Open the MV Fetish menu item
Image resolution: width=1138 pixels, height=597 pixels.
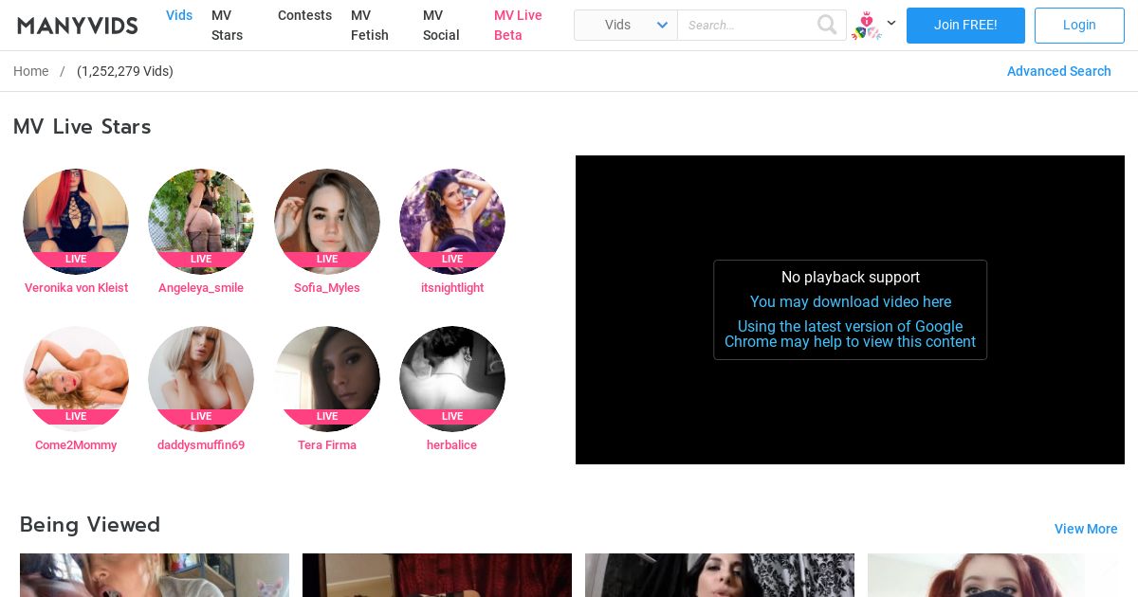370,26
